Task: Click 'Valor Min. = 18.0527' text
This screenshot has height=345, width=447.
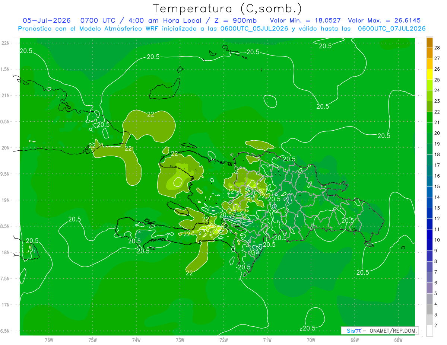Action: (305, 20)
